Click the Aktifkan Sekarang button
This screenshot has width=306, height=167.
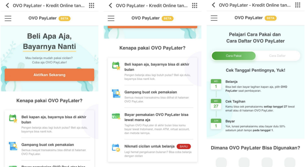pyautogui.click(x=49, y=75)
